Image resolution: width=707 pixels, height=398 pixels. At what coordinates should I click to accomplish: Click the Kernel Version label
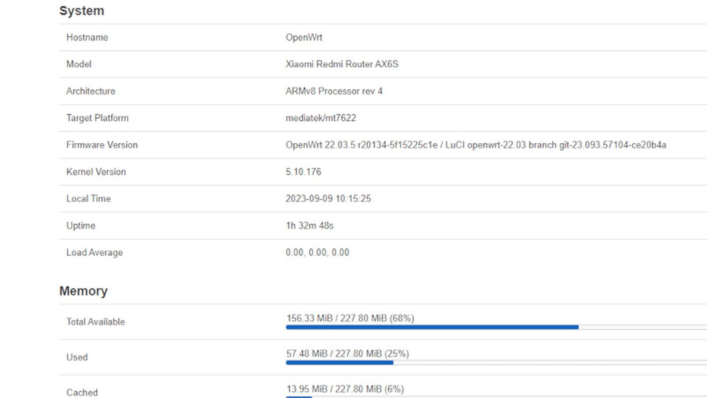click(96, 172)
